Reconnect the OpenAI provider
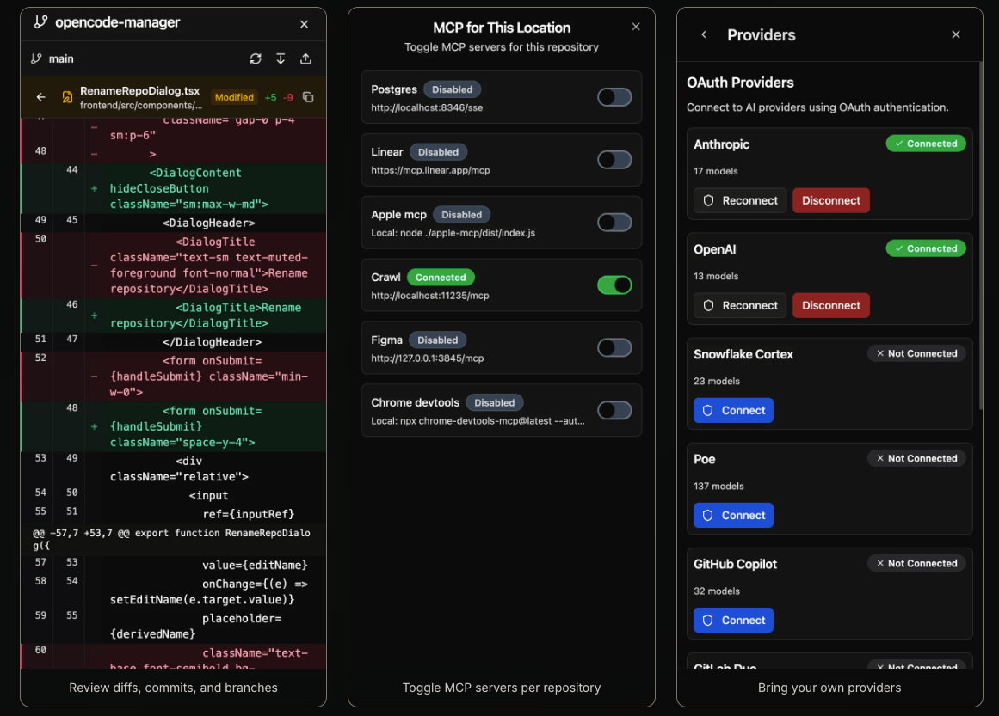Image resolution: width=999 pixels, height=716 pixels. (740, 305)
